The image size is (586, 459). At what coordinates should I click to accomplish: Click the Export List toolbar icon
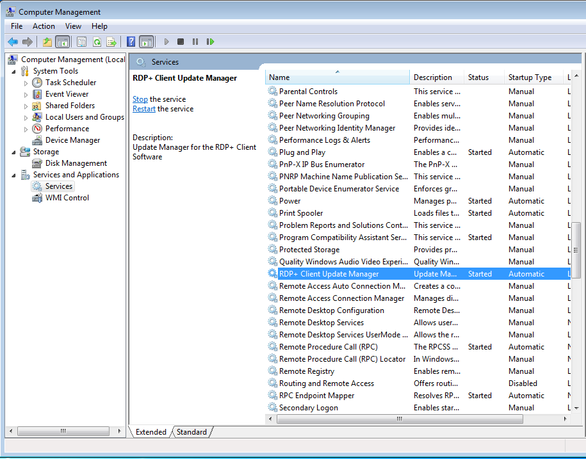[x=111, y=42]
